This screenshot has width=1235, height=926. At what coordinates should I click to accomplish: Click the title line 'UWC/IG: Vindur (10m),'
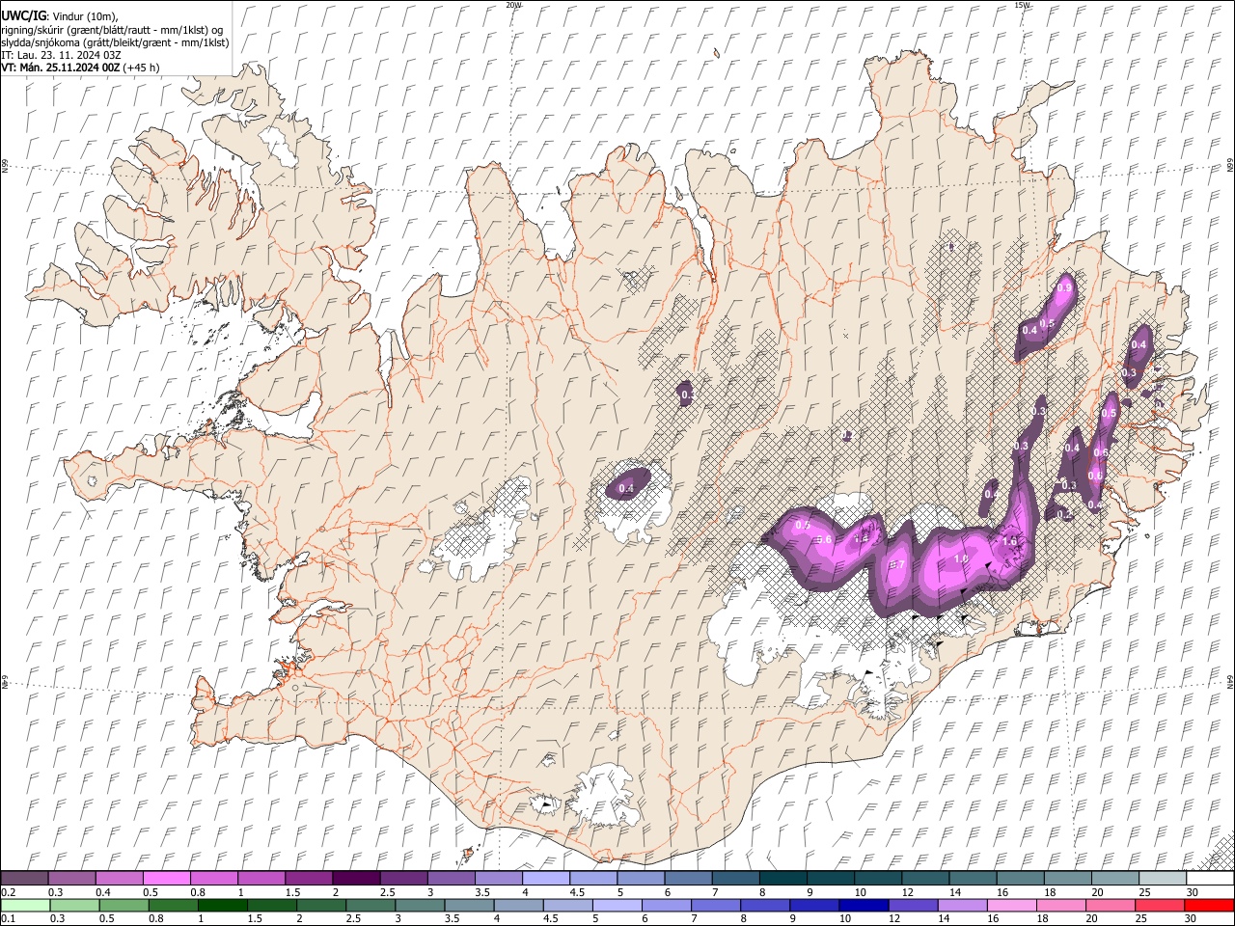(x=59, y=15)
